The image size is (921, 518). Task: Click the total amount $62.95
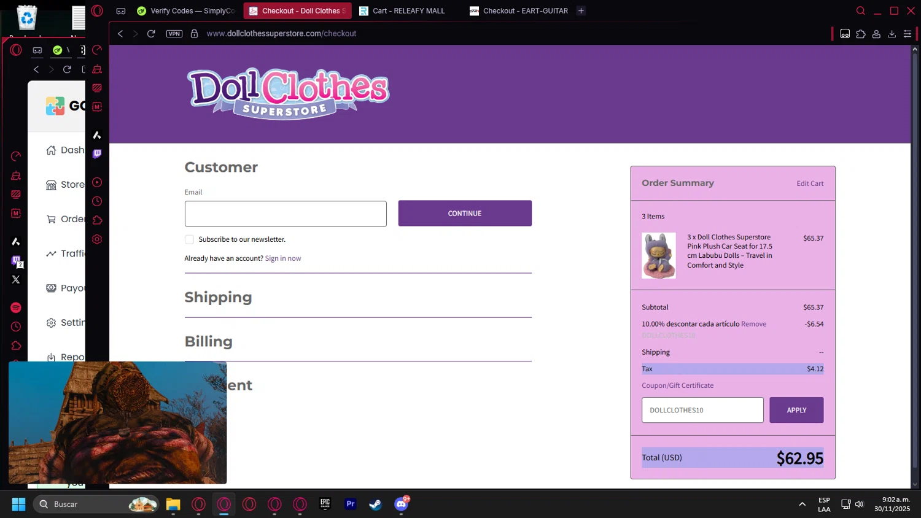(799, 458)
